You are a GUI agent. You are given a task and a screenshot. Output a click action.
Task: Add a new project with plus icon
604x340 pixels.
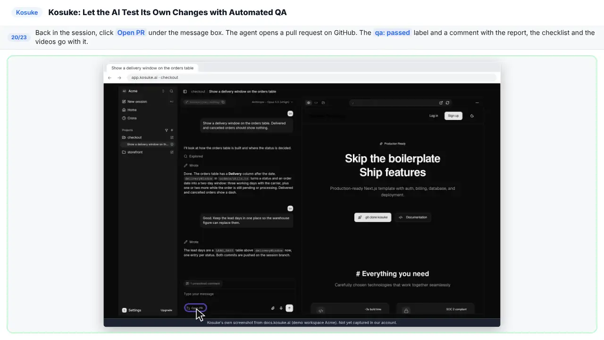click(x=172, y=130)
